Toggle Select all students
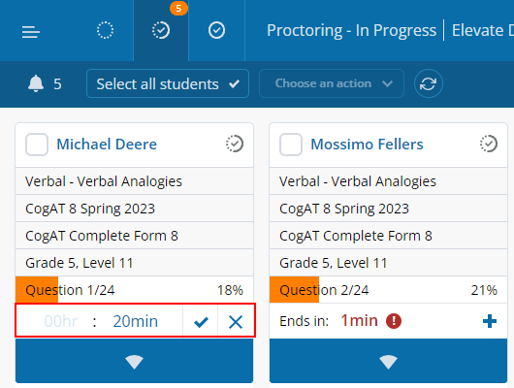The image size is (514, 388). (168, 83)
